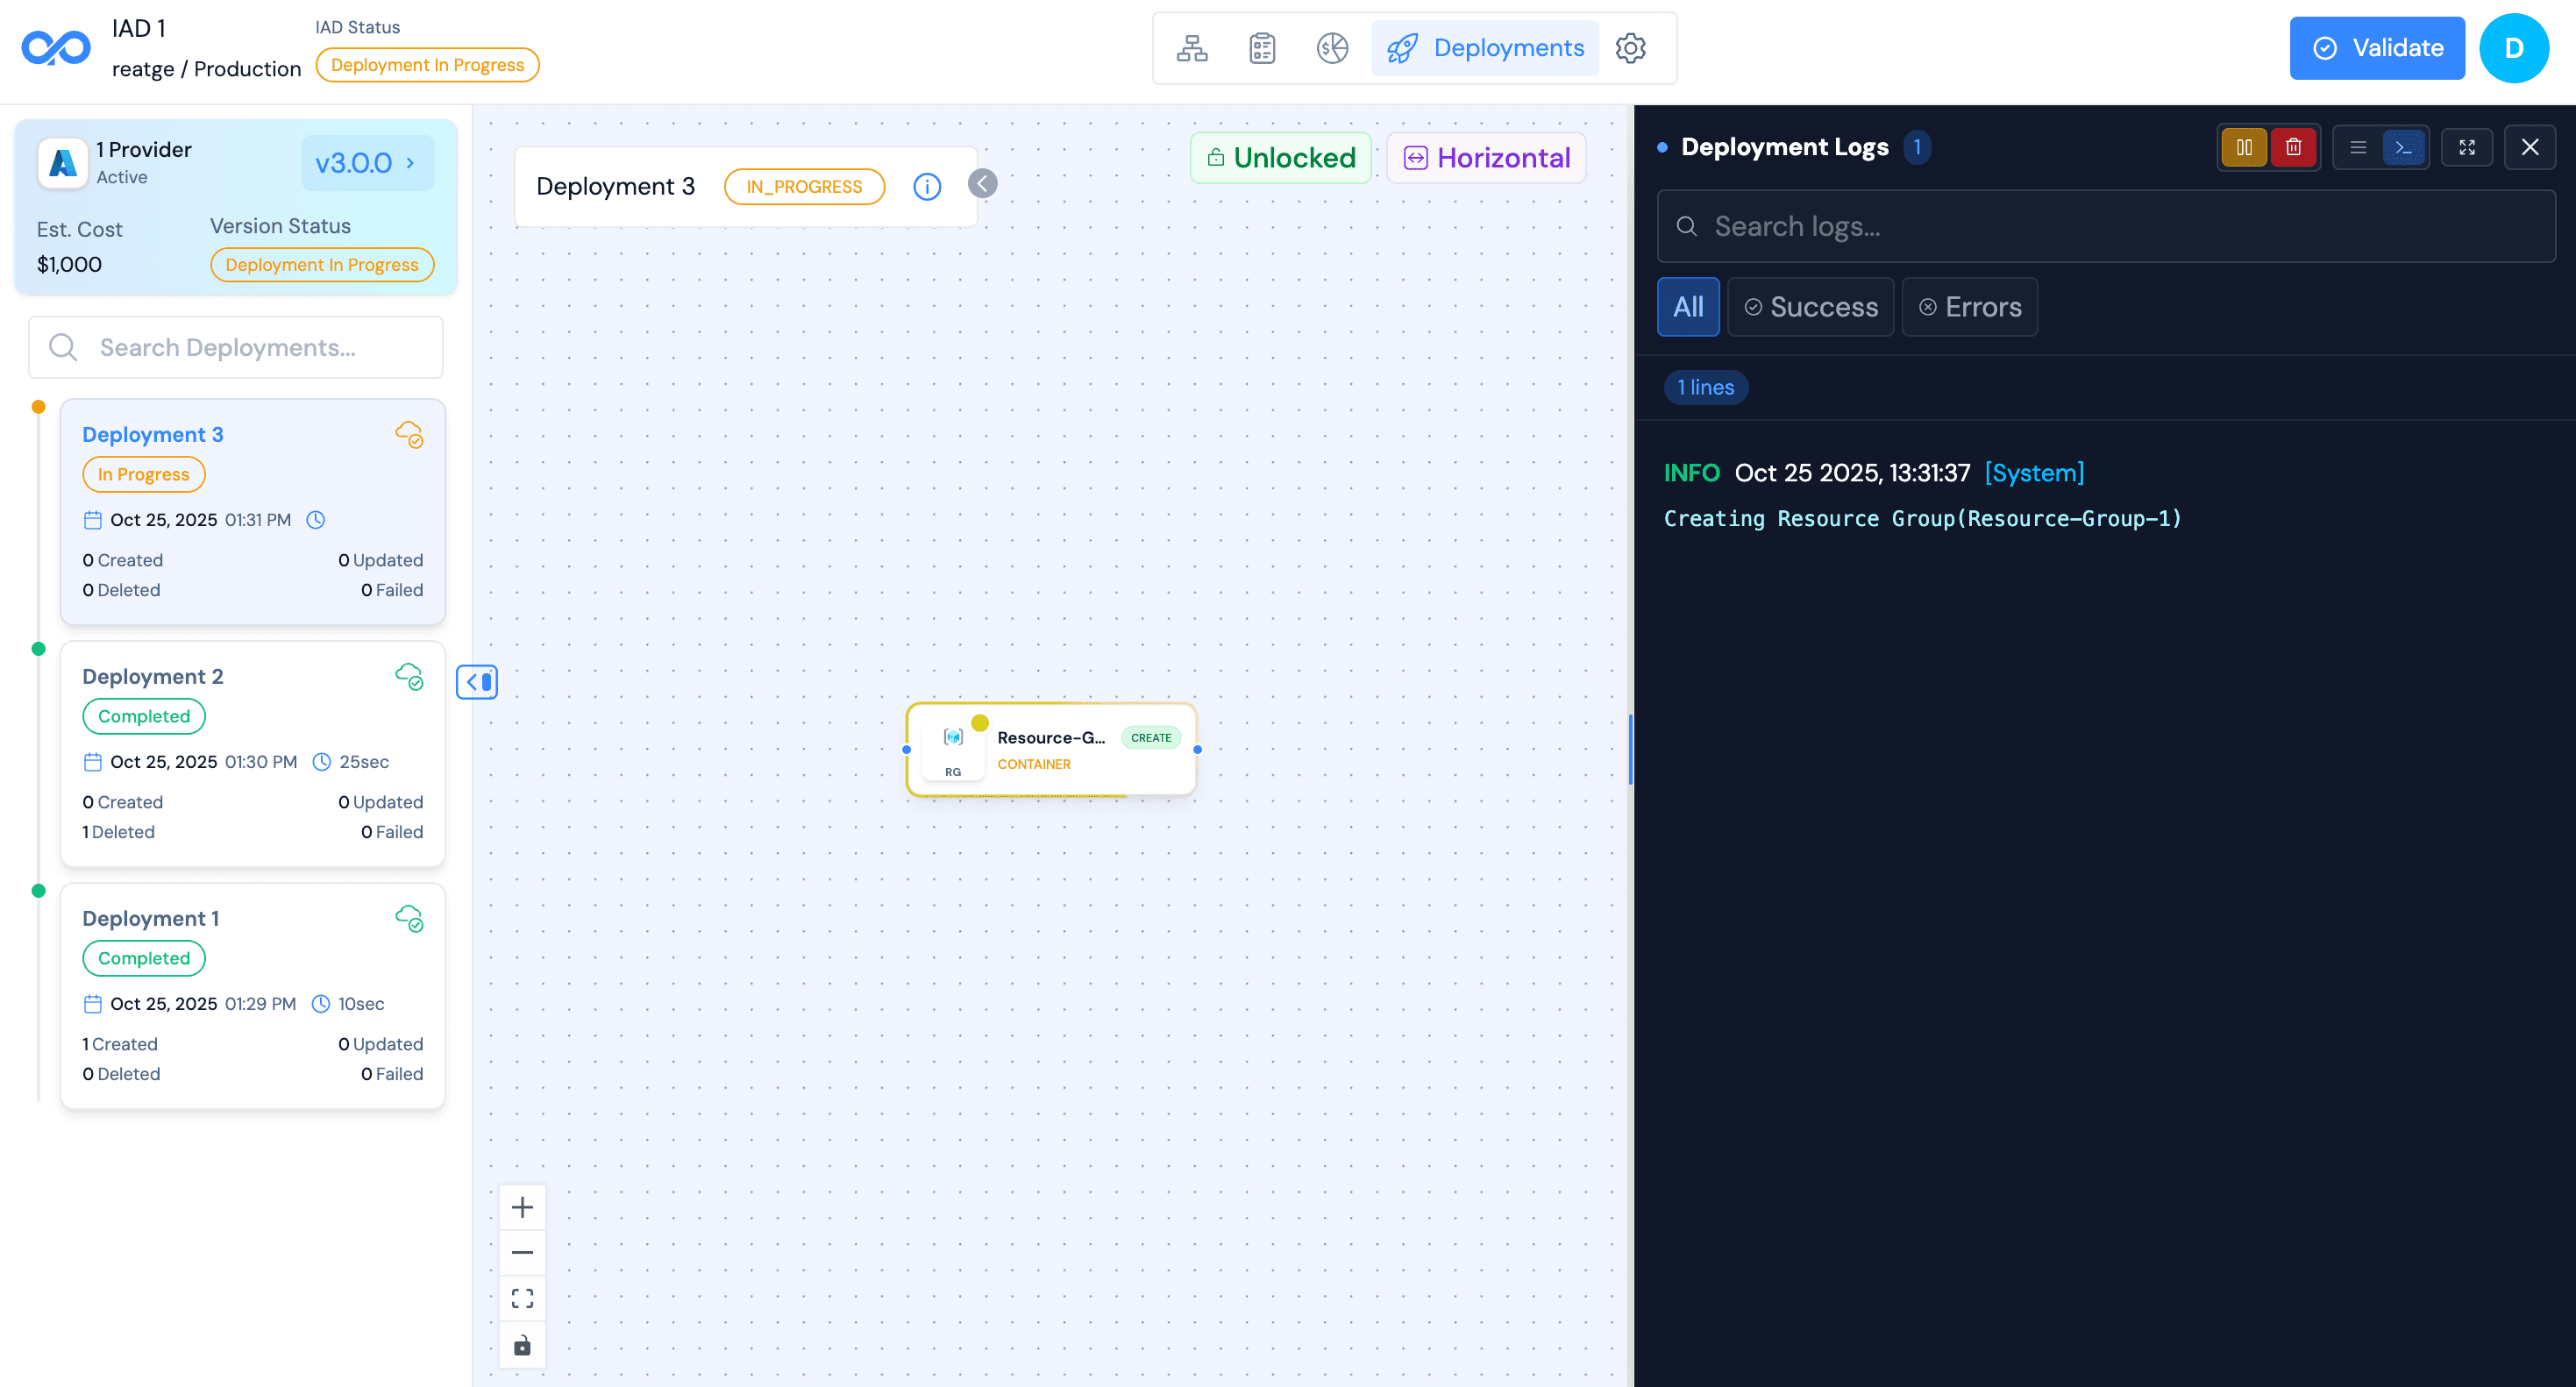The height and width of the screenshot is (1387, 2576).
Task: Filter logs to show only Errors
Action: tap(1968, 307)
